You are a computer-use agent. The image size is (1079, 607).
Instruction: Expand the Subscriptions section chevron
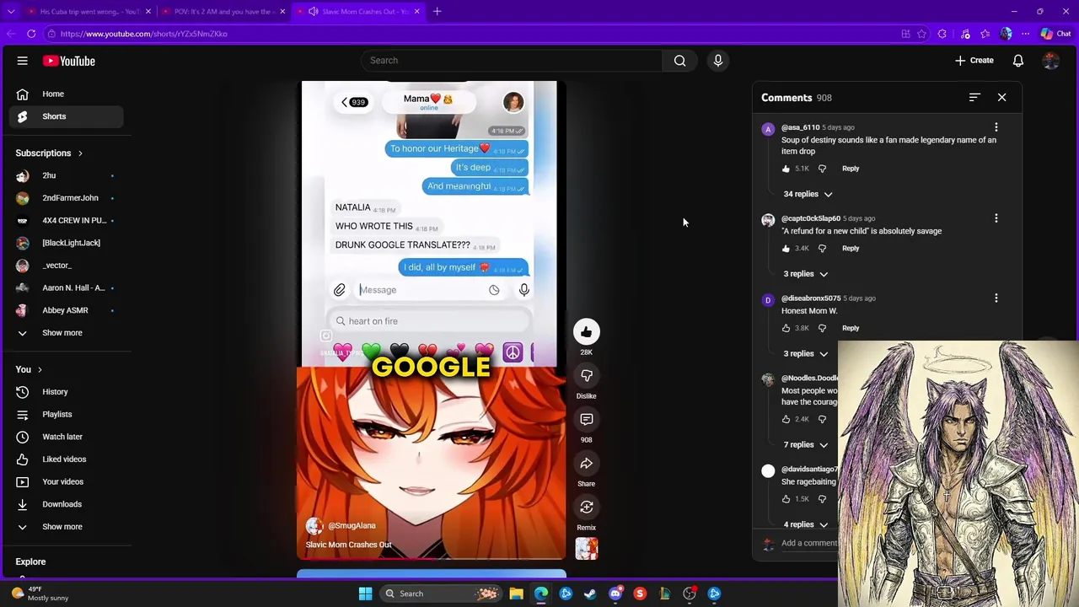(80, 153)
